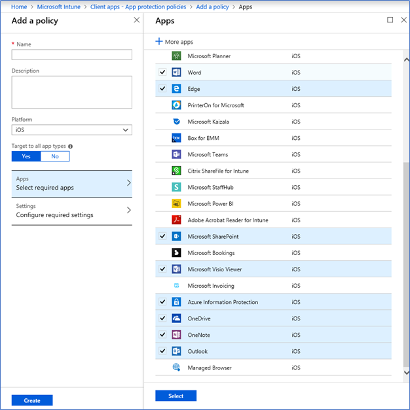Click the Citrix ShareFile icon
The height and width of the screenshot is (410, 410).
click(176, 171)
